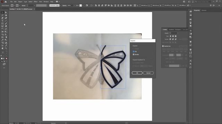Click Cancel in the Expand dialog

(x=148, y=73)
